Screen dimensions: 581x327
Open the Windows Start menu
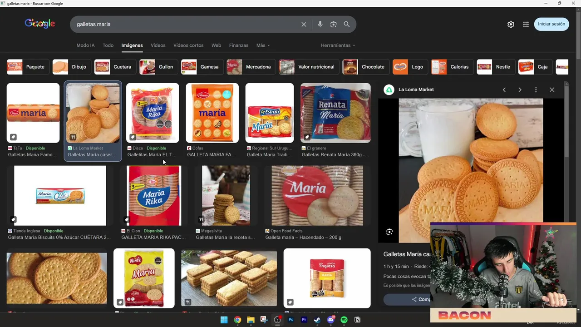pyautogui.click(x=224, y=320)
